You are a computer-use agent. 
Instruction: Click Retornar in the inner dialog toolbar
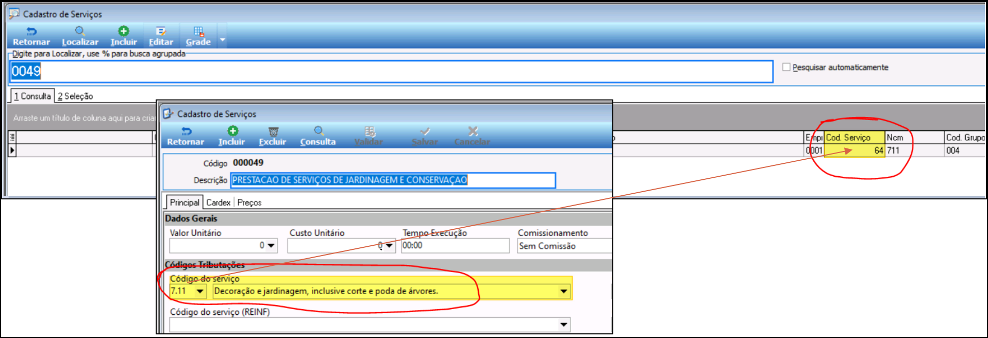pos(186,136)
